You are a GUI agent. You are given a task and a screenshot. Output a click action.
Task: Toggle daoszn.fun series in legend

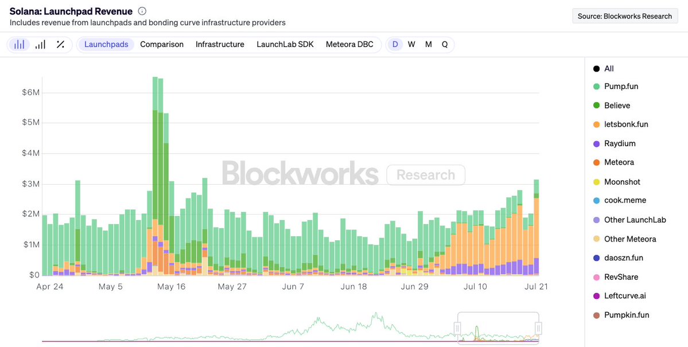pos(618,258)
